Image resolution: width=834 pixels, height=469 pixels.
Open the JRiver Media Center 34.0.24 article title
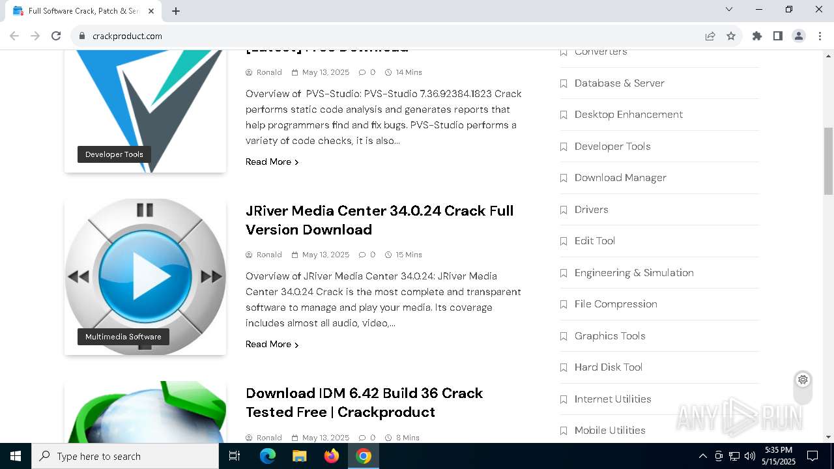[x=379, y=220]
